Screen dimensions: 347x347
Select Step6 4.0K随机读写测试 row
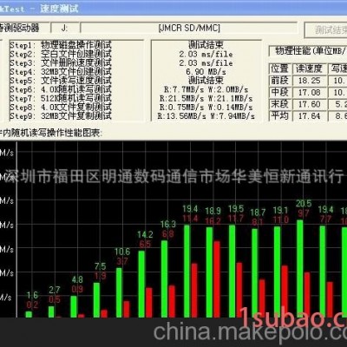click(x=61, y=89)
